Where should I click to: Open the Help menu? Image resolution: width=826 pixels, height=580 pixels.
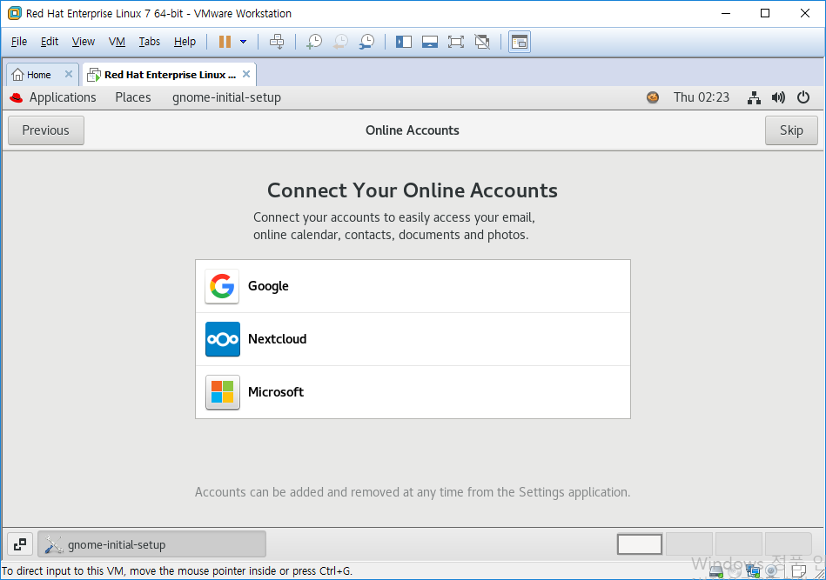tap(185, 42)
